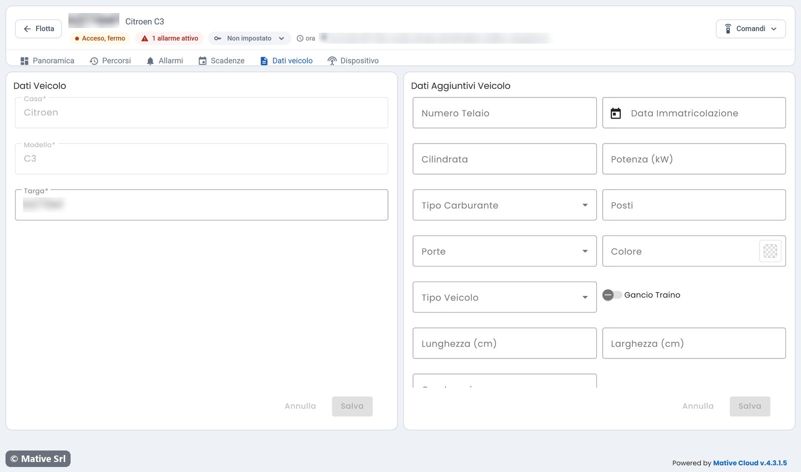Open the 'Non impostato' key dropdown

tap(249, 38)
